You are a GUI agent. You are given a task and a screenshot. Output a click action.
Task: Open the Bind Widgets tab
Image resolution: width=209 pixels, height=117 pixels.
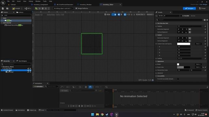22,61
